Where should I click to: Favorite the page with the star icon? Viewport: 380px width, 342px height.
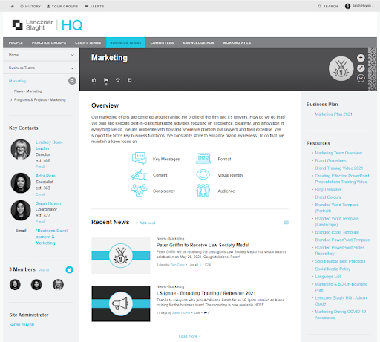coord(118,80)
